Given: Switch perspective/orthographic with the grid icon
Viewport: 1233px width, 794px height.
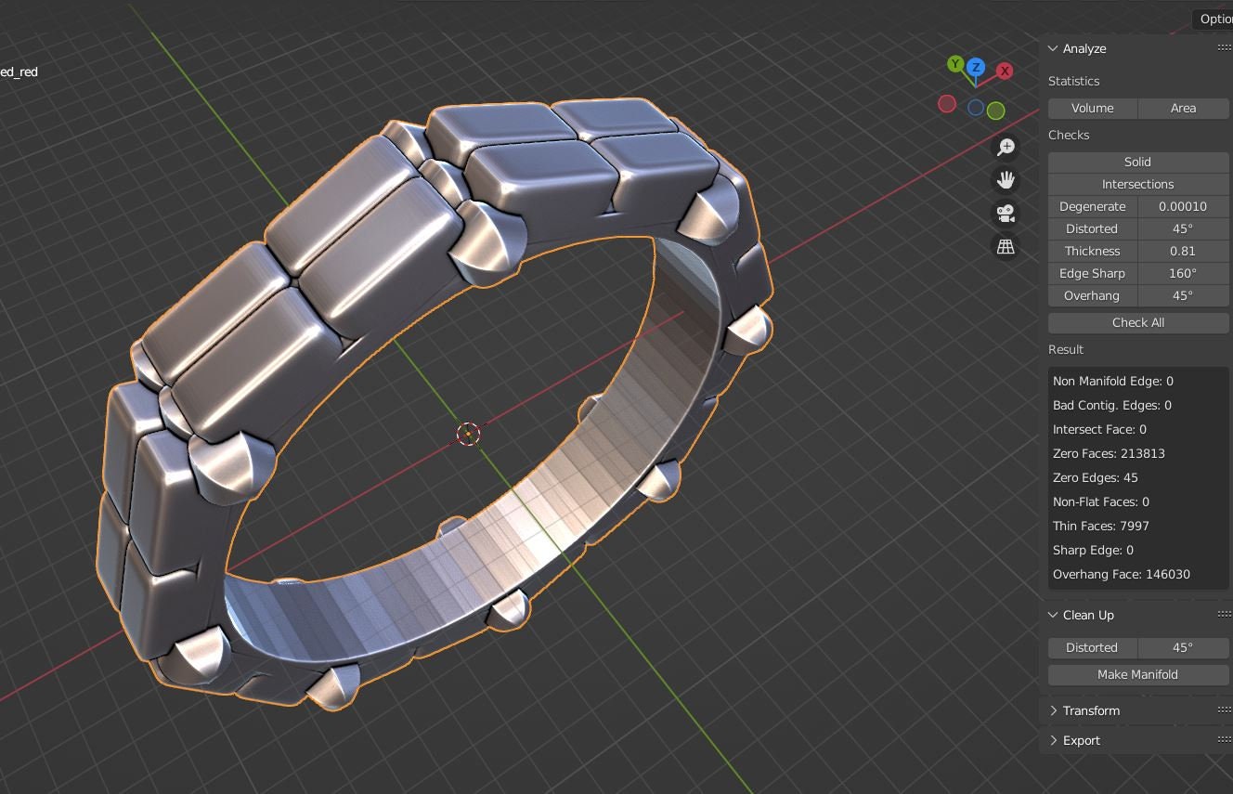Looking at the screenshot, I should [x=1006, y=247].
